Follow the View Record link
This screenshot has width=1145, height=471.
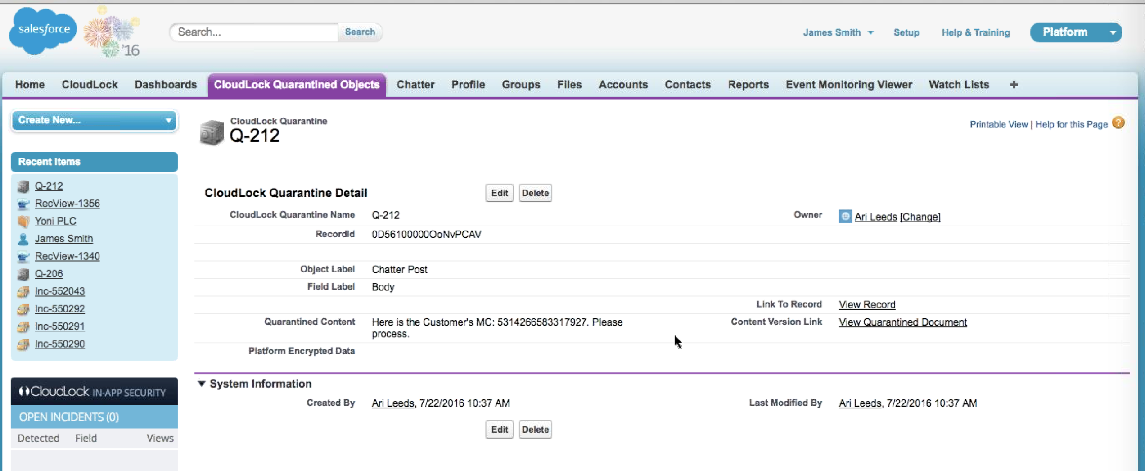(x=866, y=304)
